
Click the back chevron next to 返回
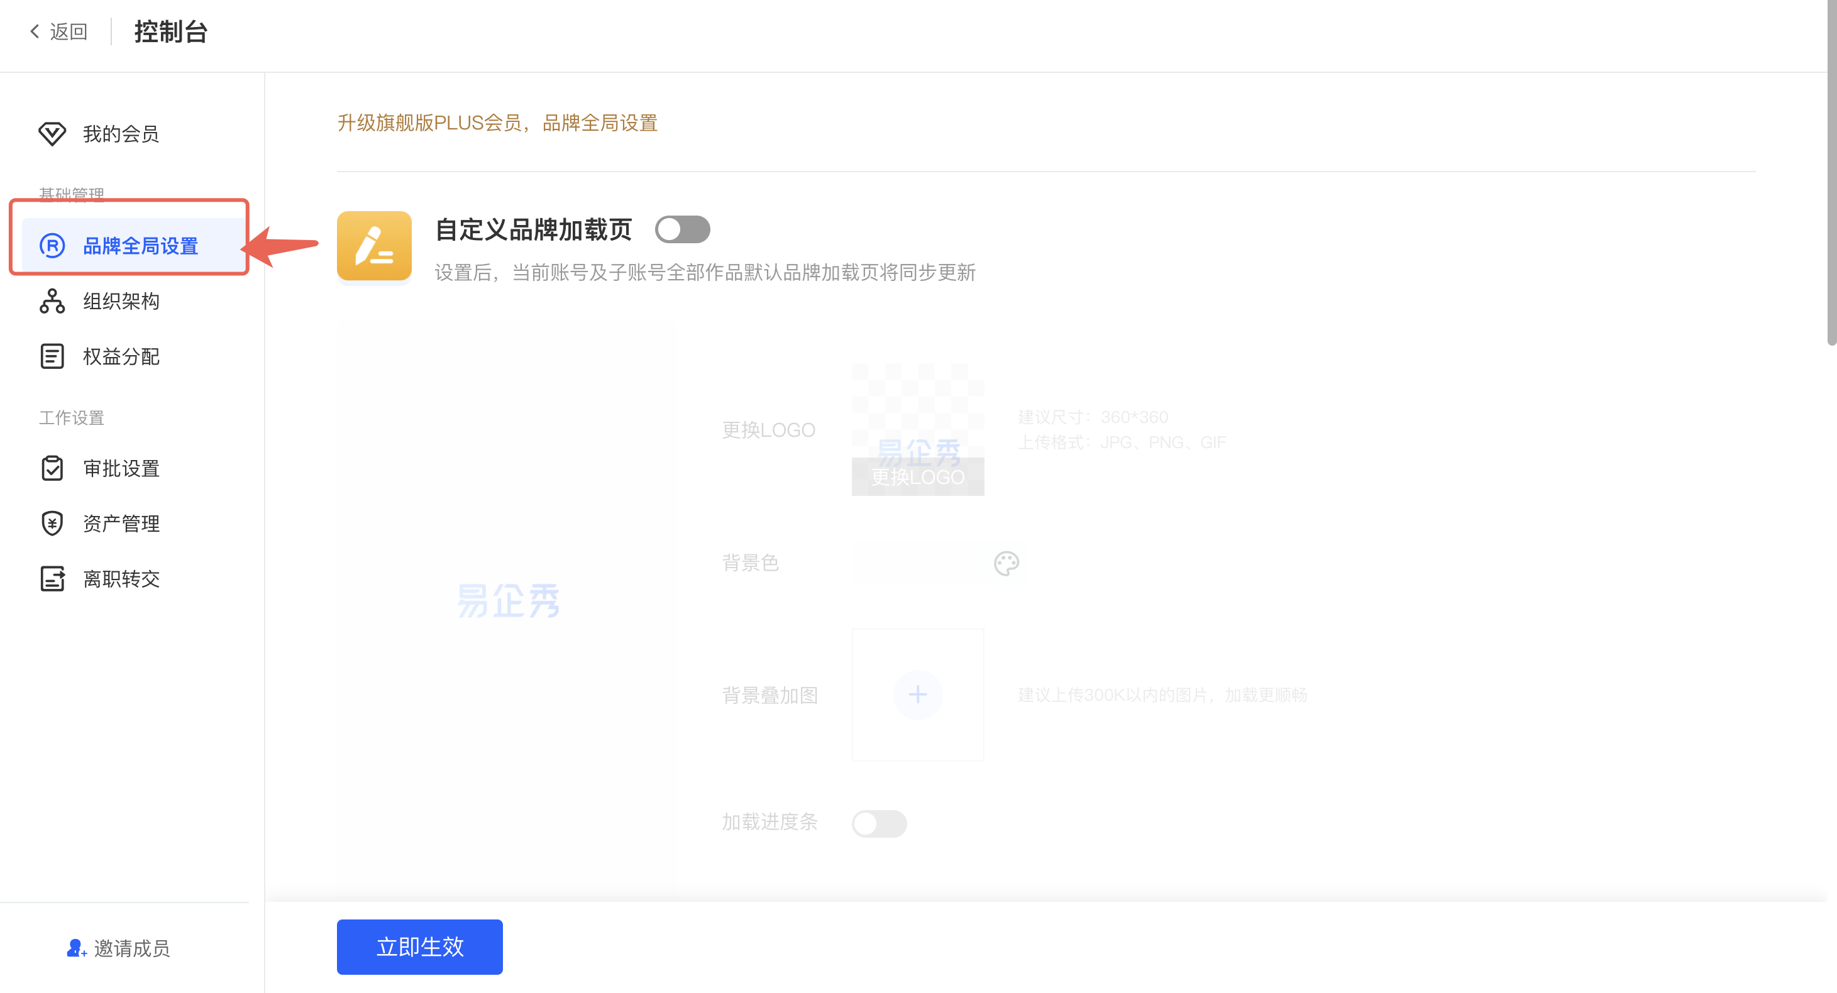point(34,31)
